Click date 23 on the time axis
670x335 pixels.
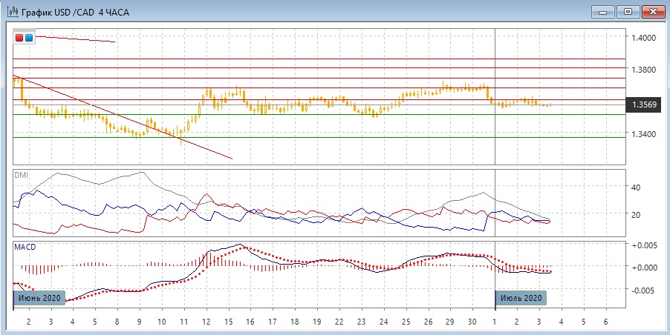[x=362, y=322]
